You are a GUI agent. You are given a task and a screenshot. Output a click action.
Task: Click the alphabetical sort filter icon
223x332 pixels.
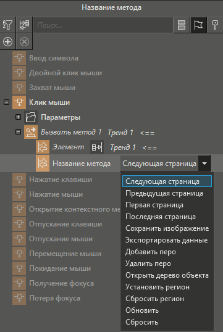point(7,25)
